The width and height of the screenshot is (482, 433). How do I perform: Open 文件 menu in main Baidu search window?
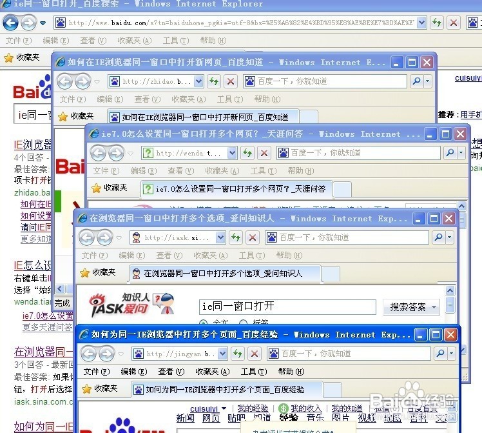[19, 40]
